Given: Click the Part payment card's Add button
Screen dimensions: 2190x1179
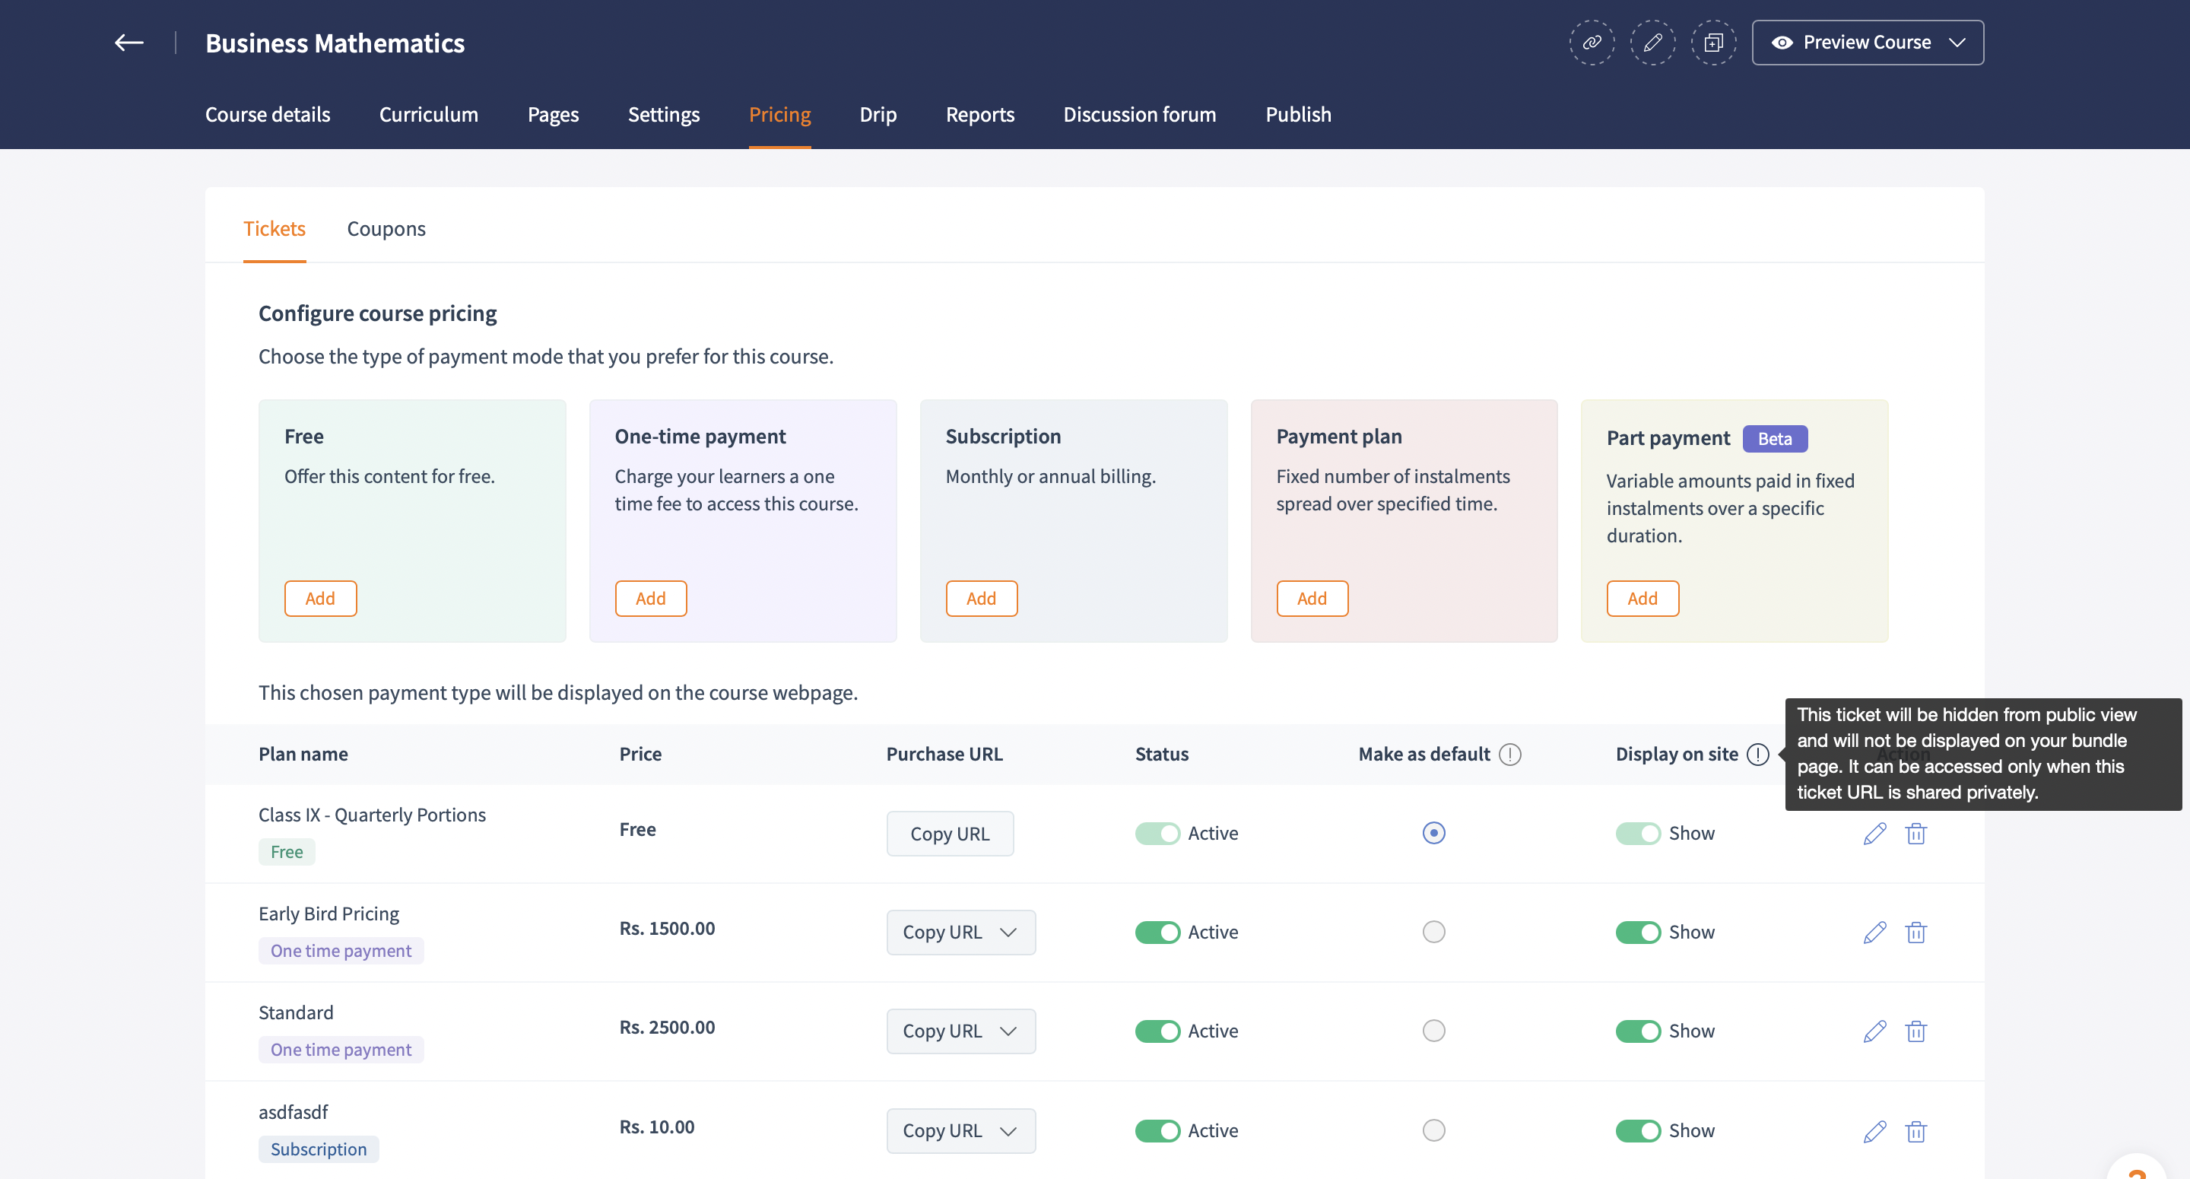Looking at the screenshot, I should [x=1642, y=598].
